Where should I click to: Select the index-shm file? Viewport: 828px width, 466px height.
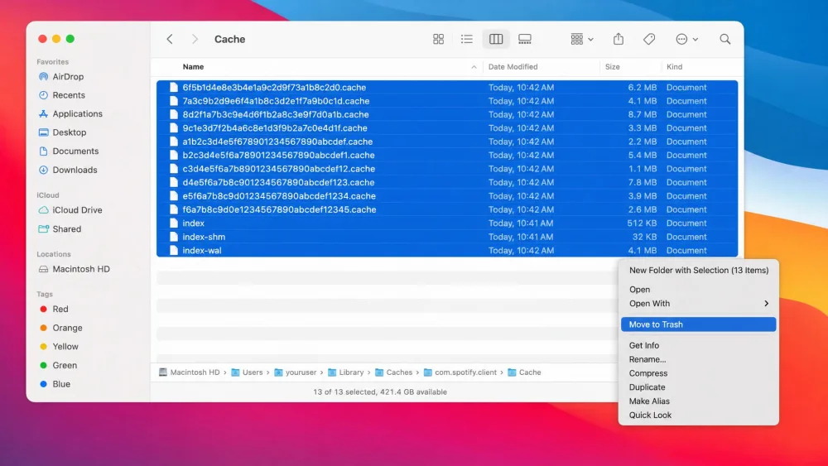coord(447,237)
